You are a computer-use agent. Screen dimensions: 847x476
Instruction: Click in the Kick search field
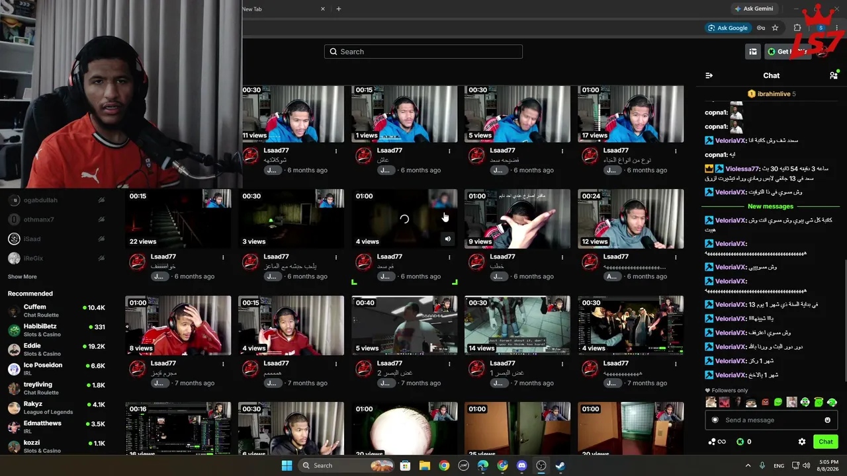coord(423,52)
